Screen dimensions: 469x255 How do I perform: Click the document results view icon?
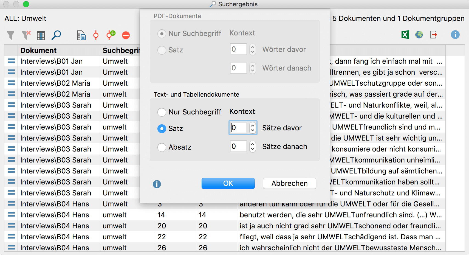coord(81,35)
